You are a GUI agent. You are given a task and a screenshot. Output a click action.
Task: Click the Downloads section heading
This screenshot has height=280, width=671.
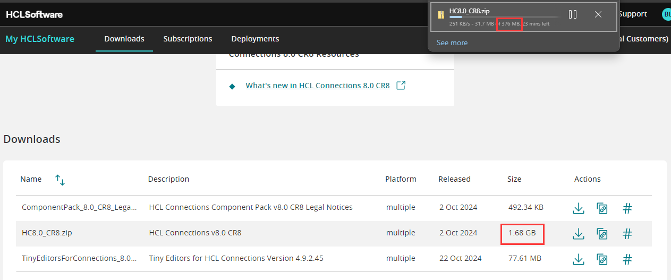click(32, 139)
